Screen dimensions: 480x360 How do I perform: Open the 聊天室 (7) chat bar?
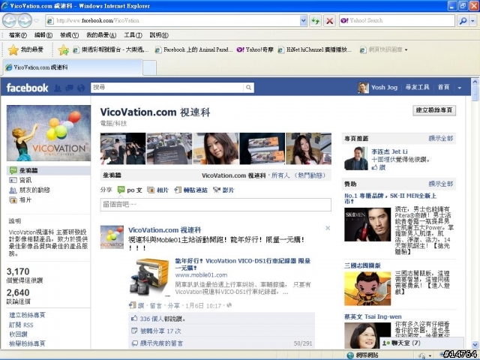(x=421, y=343)
